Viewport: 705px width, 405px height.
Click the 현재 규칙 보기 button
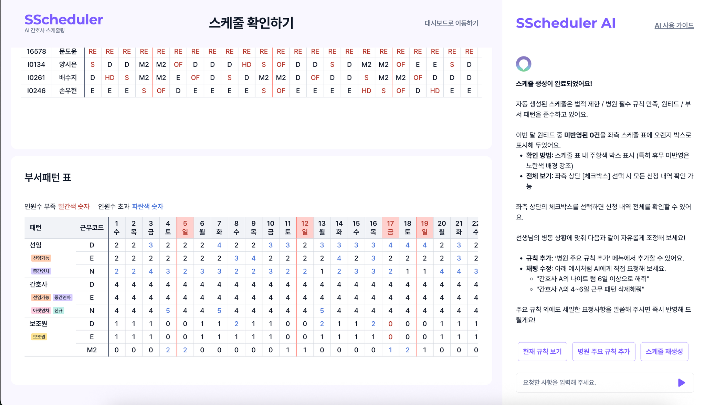pos(542,352)
